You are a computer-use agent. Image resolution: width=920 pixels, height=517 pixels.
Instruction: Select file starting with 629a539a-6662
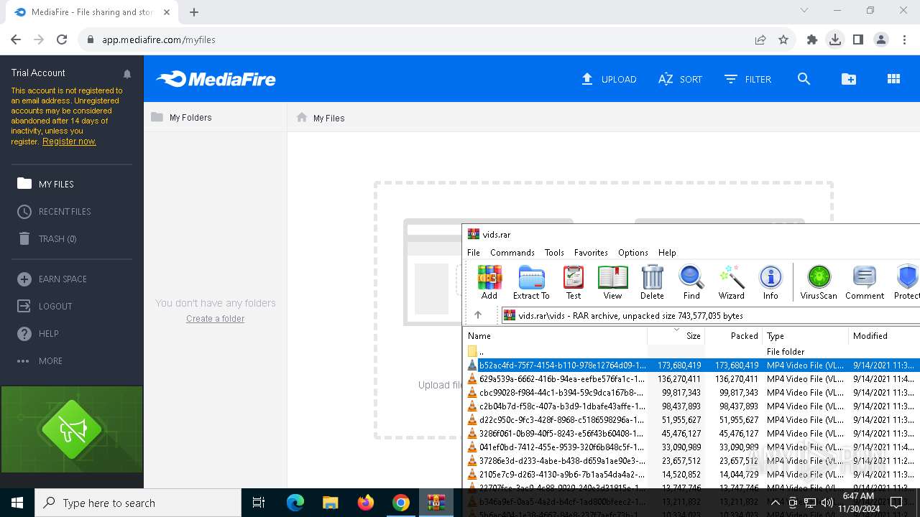pyautogui.click(x=691, y=378)
